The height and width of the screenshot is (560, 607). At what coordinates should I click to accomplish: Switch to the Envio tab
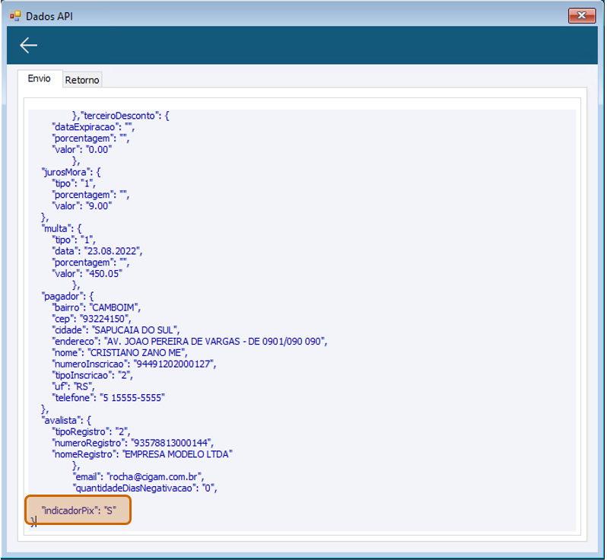tap(39, 78)
